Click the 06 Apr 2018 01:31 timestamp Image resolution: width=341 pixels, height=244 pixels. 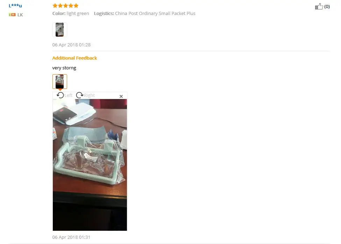(x=71, y=237)
